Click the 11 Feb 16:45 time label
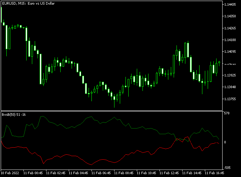Viewport: 241px width, 177px height. [215, 173]
